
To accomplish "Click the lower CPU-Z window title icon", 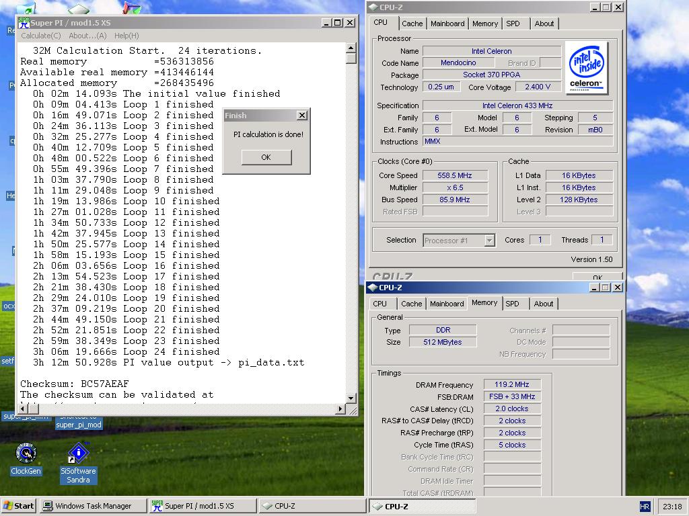I will tap(373, 288).
